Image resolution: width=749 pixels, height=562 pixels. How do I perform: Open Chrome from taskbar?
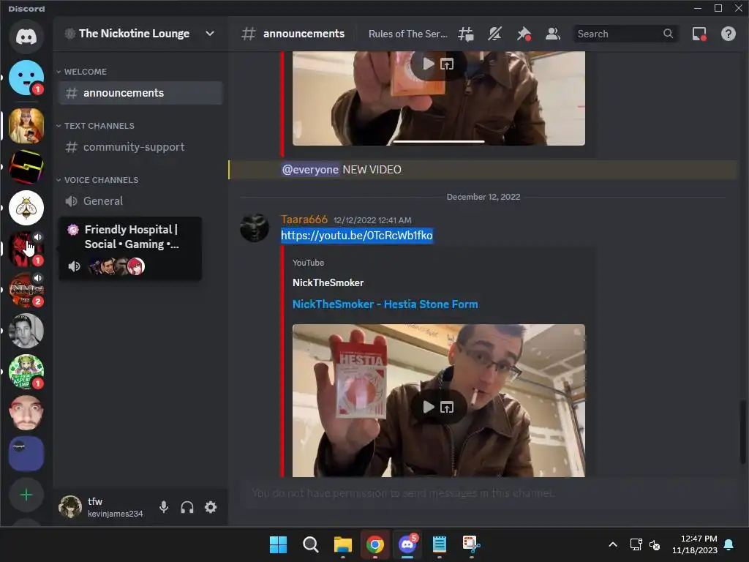pyautogui.click(x=375, y=544)
